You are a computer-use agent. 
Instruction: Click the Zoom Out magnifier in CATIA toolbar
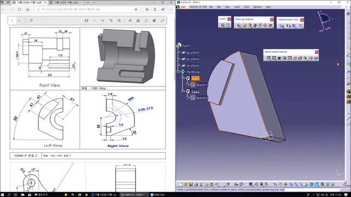coord(301,184)
